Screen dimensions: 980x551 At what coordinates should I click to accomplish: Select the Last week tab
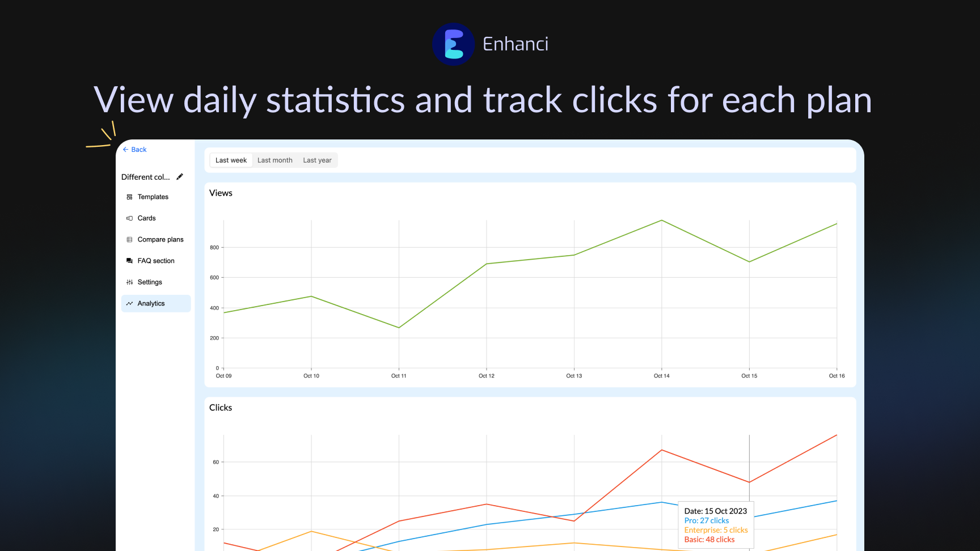point(231,160)
